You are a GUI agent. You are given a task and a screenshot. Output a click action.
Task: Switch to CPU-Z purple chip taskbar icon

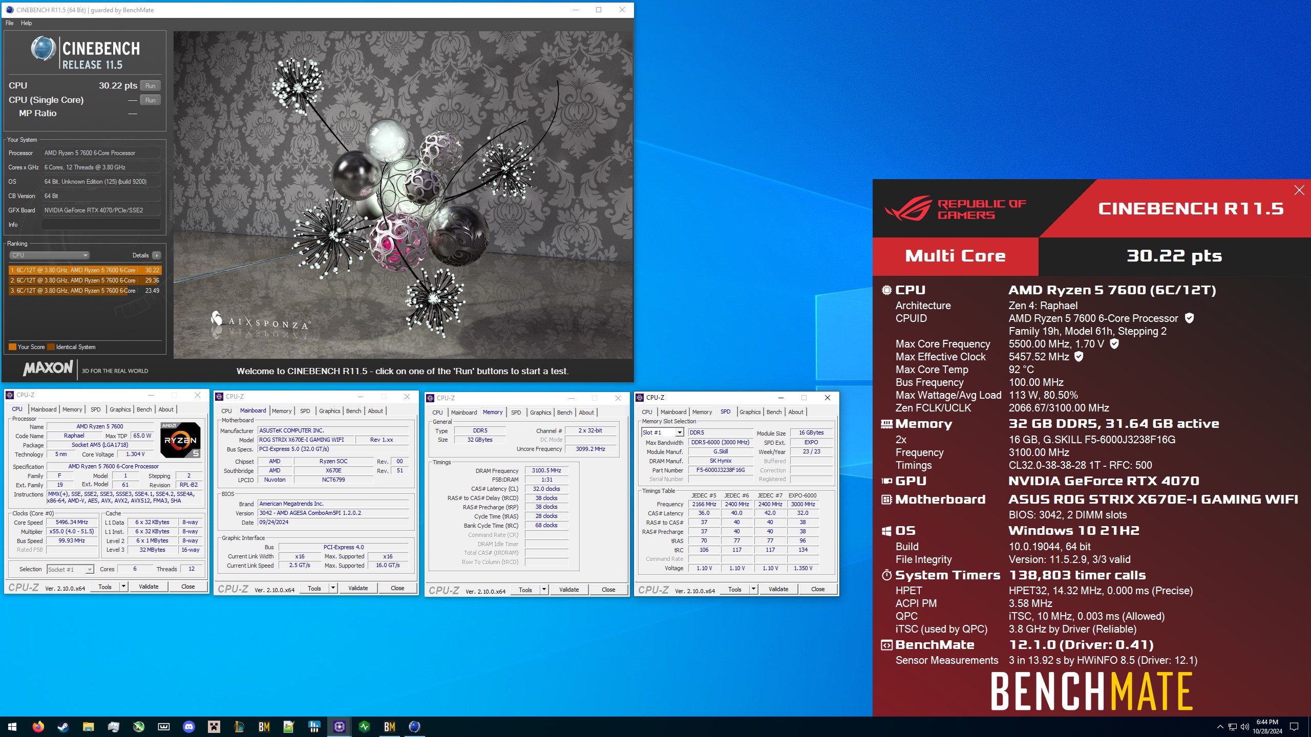coord(339,726)
